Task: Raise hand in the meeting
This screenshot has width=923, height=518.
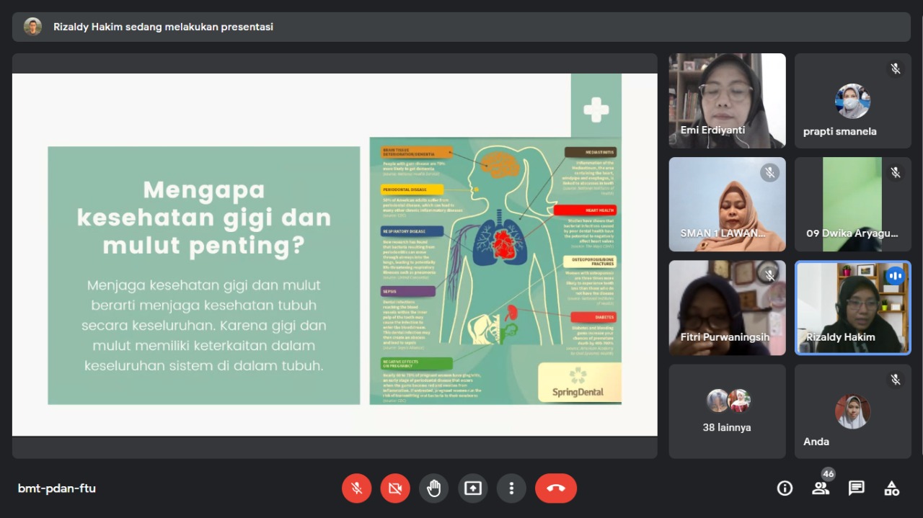Action: pos(433,488)
